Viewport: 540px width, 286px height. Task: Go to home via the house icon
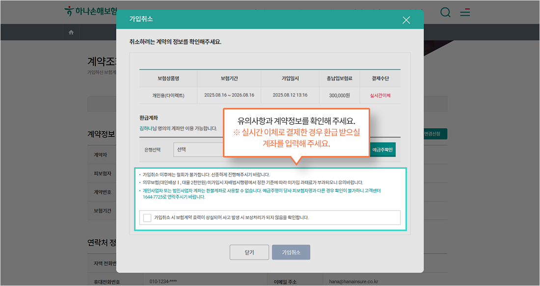[71, 32]
